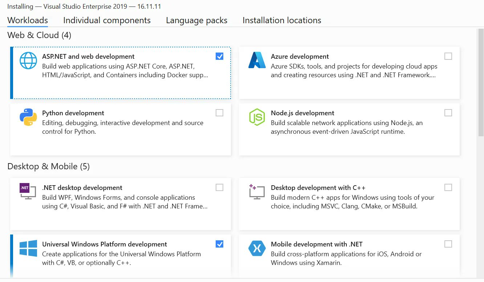
Task: Click the ASP.NET globe icon
Action: point(28,61)
